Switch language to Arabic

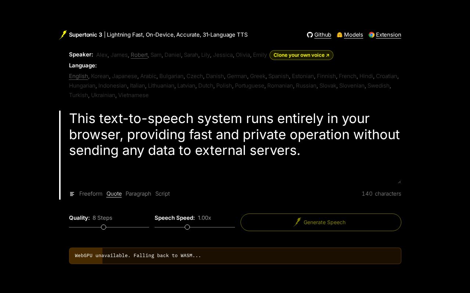pyautogui.click(x=148, y=76)
